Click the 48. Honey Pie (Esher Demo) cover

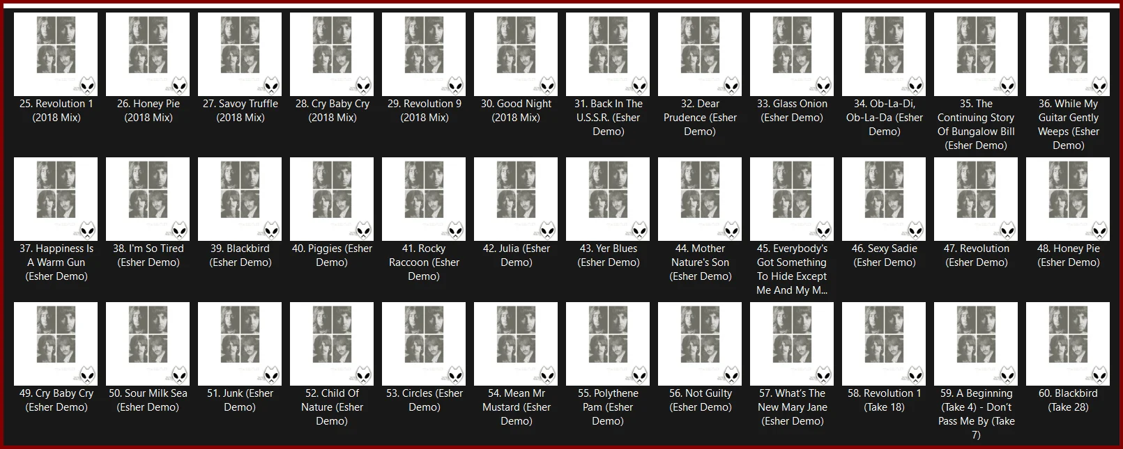pos(1068,199)
